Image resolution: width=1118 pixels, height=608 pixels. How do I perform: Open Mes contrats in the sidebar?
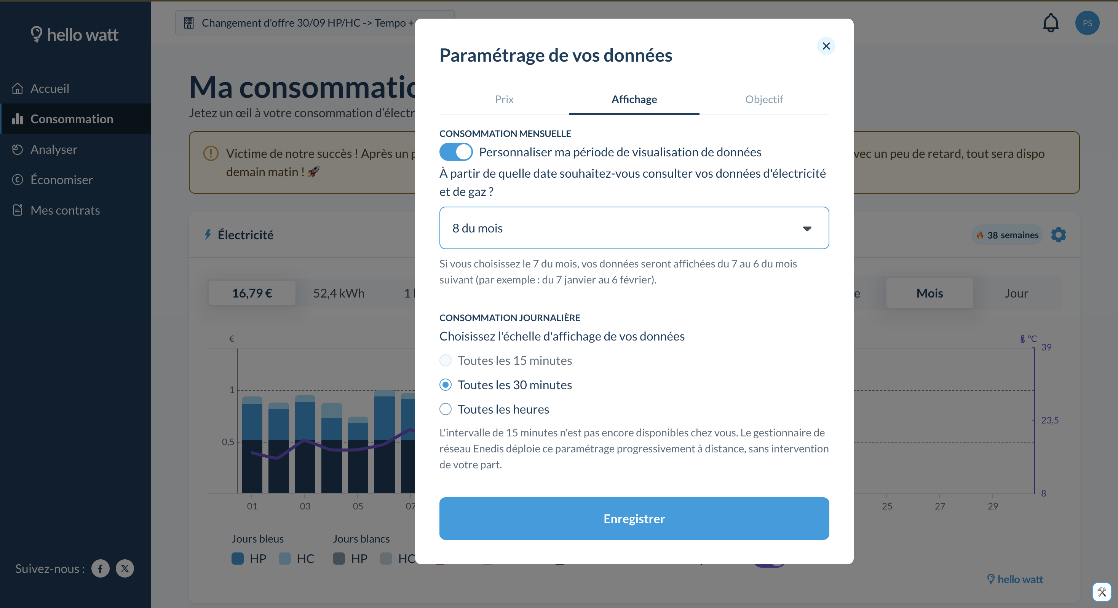(75, 210)
